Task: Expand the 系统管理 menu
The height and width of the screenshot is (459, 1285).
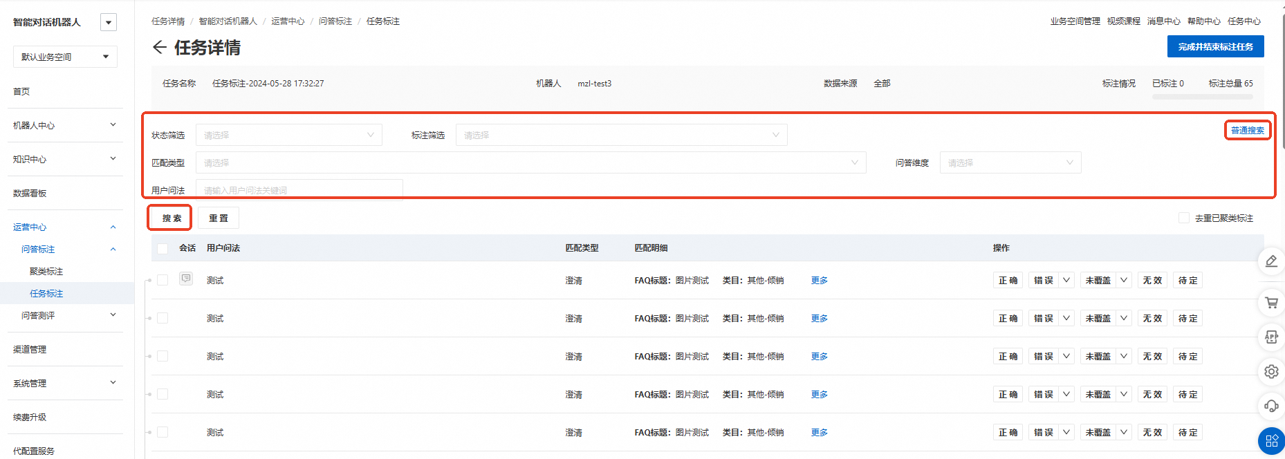Action: click(x=65, y=383)
